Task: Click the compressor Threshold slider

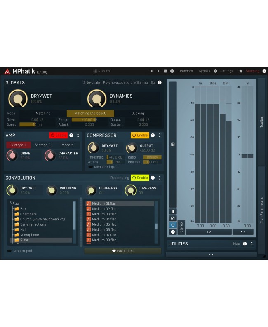Action: tap(116, 157)
